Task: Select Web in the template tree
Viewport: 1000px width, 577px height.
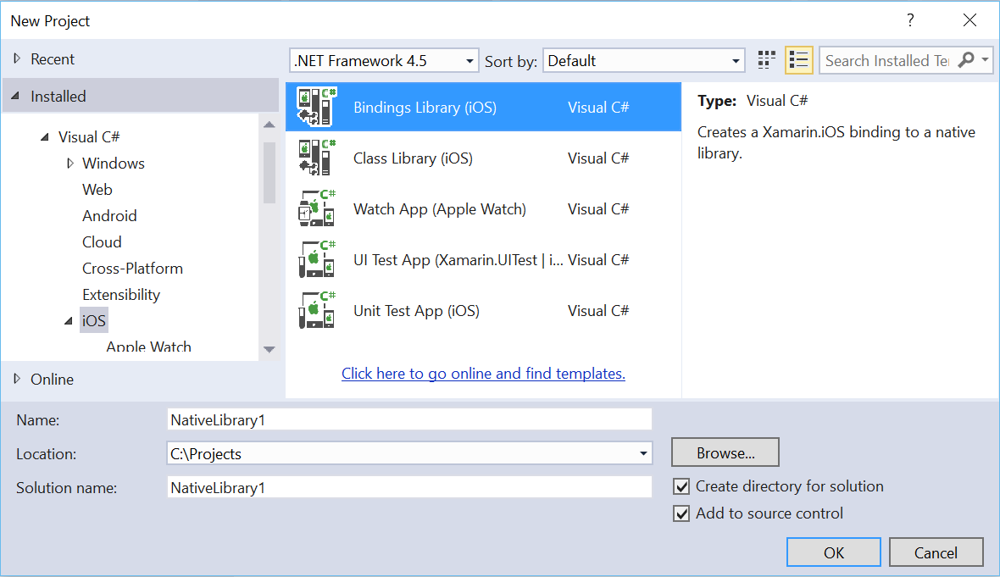Action: pos(97,189)
